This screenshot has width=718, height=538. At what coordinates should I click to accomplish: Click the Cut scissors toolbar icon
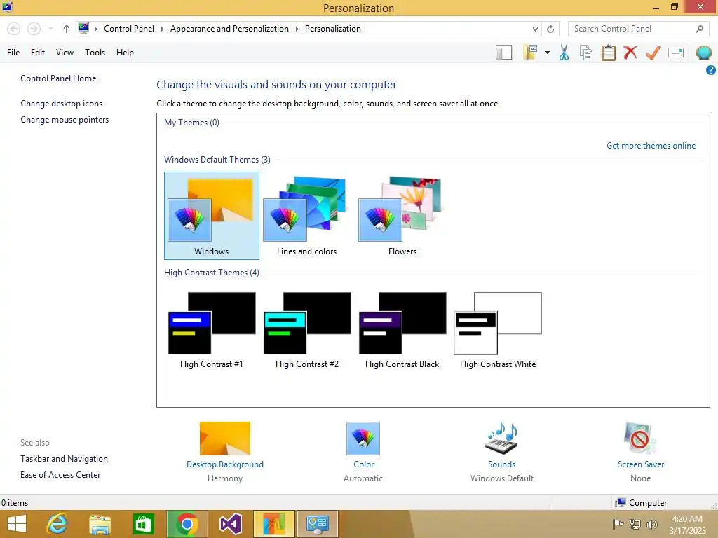(x=564, y=53)
